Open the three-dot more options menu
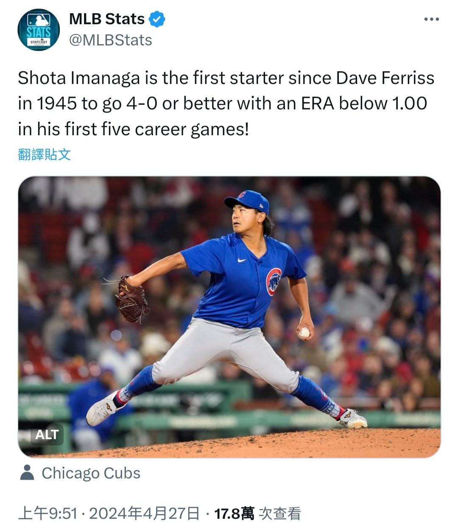The image size is (458, 531). pos(431,19)
